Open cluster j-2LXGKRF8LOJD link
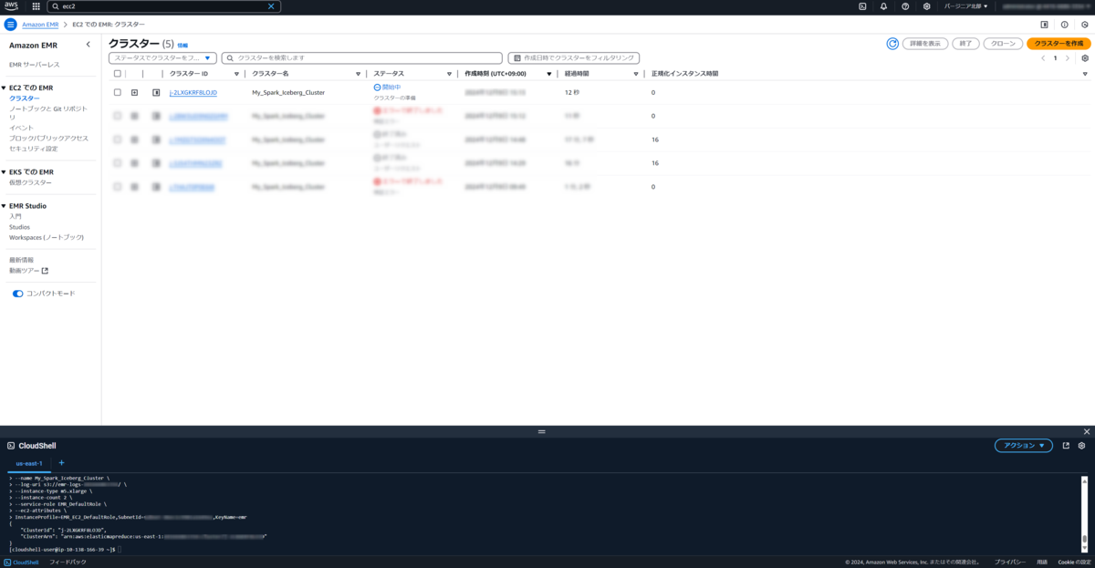 click(193, 92)
